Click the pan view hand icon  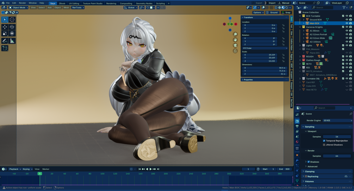(x=235, y=40)
